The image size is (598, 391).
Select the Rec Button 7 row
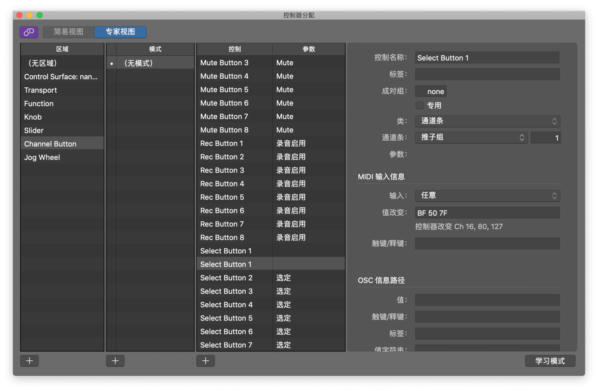[271, 224]
